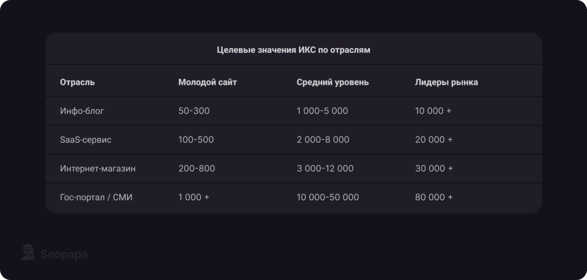587x280 pixels.
Task: Select the Средний уровень column header
Action: (332, 82)
